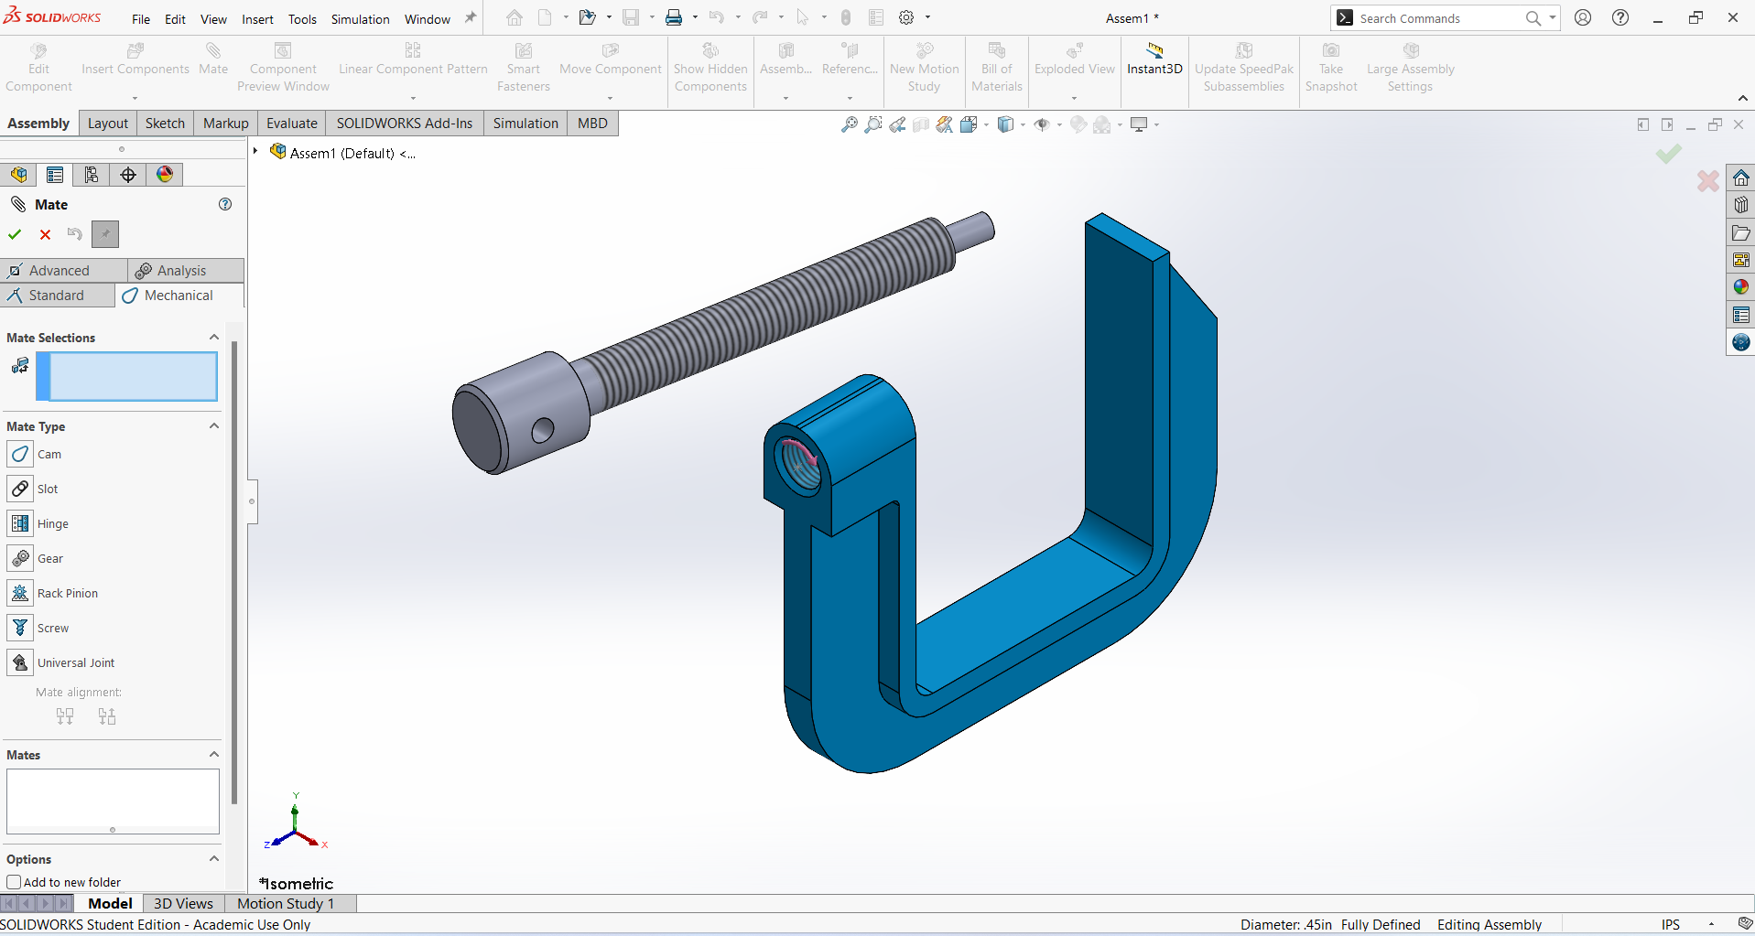Viewport: 1755px width, 936px height.
Task: Open the IPS unit system status item
Action: click(x=1671, y=924)
